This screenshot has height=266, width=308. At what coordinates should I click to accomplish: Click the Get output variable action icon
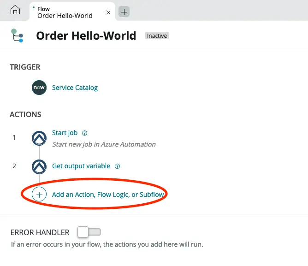[39, 166]
